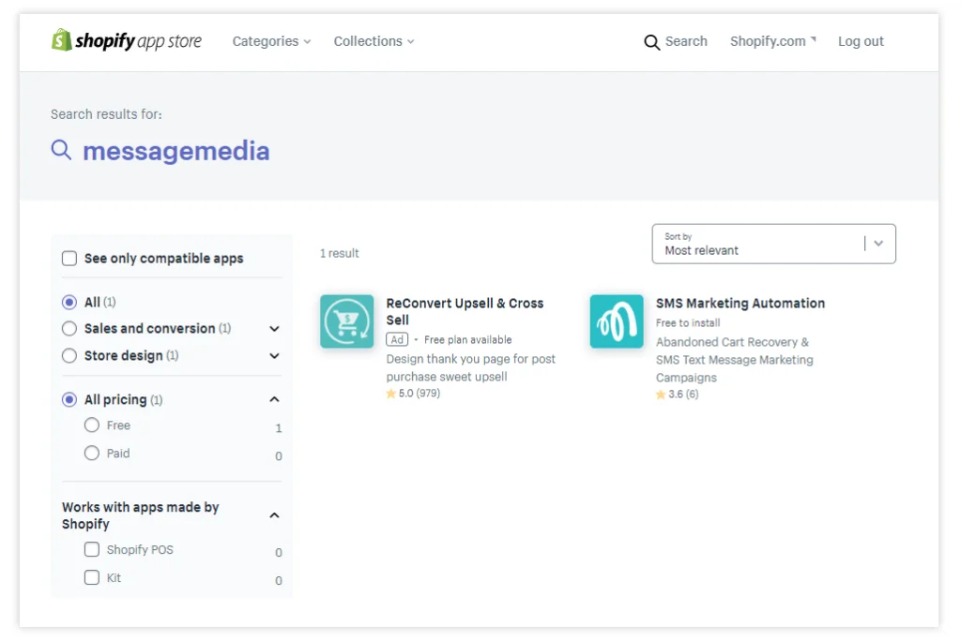Click the star rating 3.6 (6)
Image resolution: width=961 pixels, height=641 pixels.
678,395
